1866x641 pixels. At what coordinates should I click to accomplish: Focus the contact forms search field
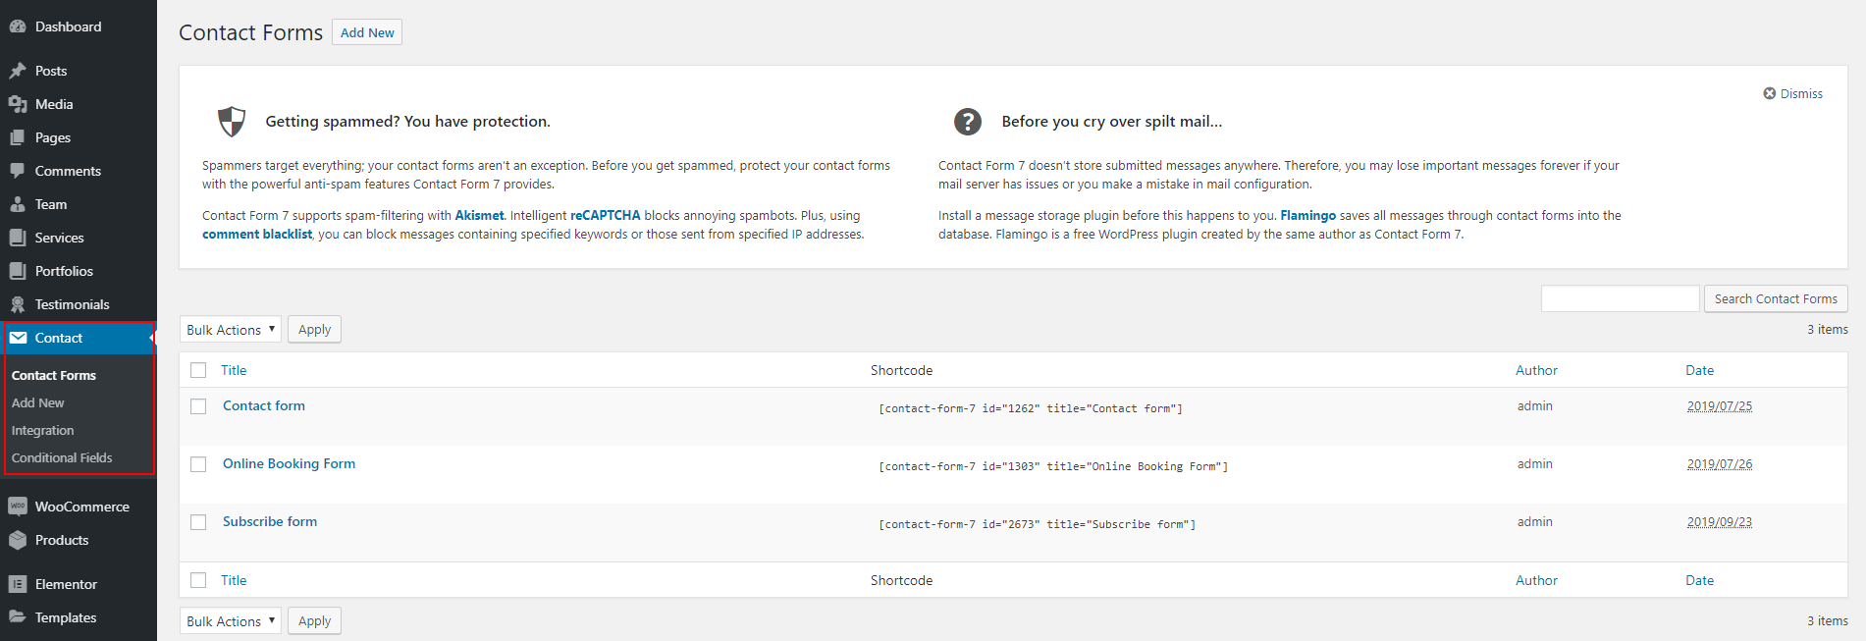(x=1620, y=298)
